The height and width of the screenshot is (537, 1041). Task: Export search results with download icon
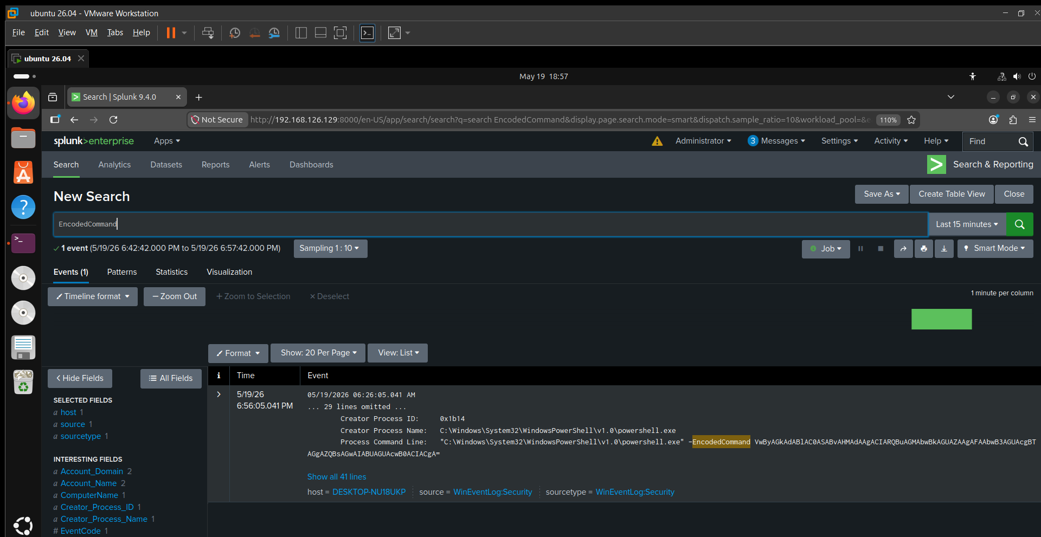coord(944,249)
